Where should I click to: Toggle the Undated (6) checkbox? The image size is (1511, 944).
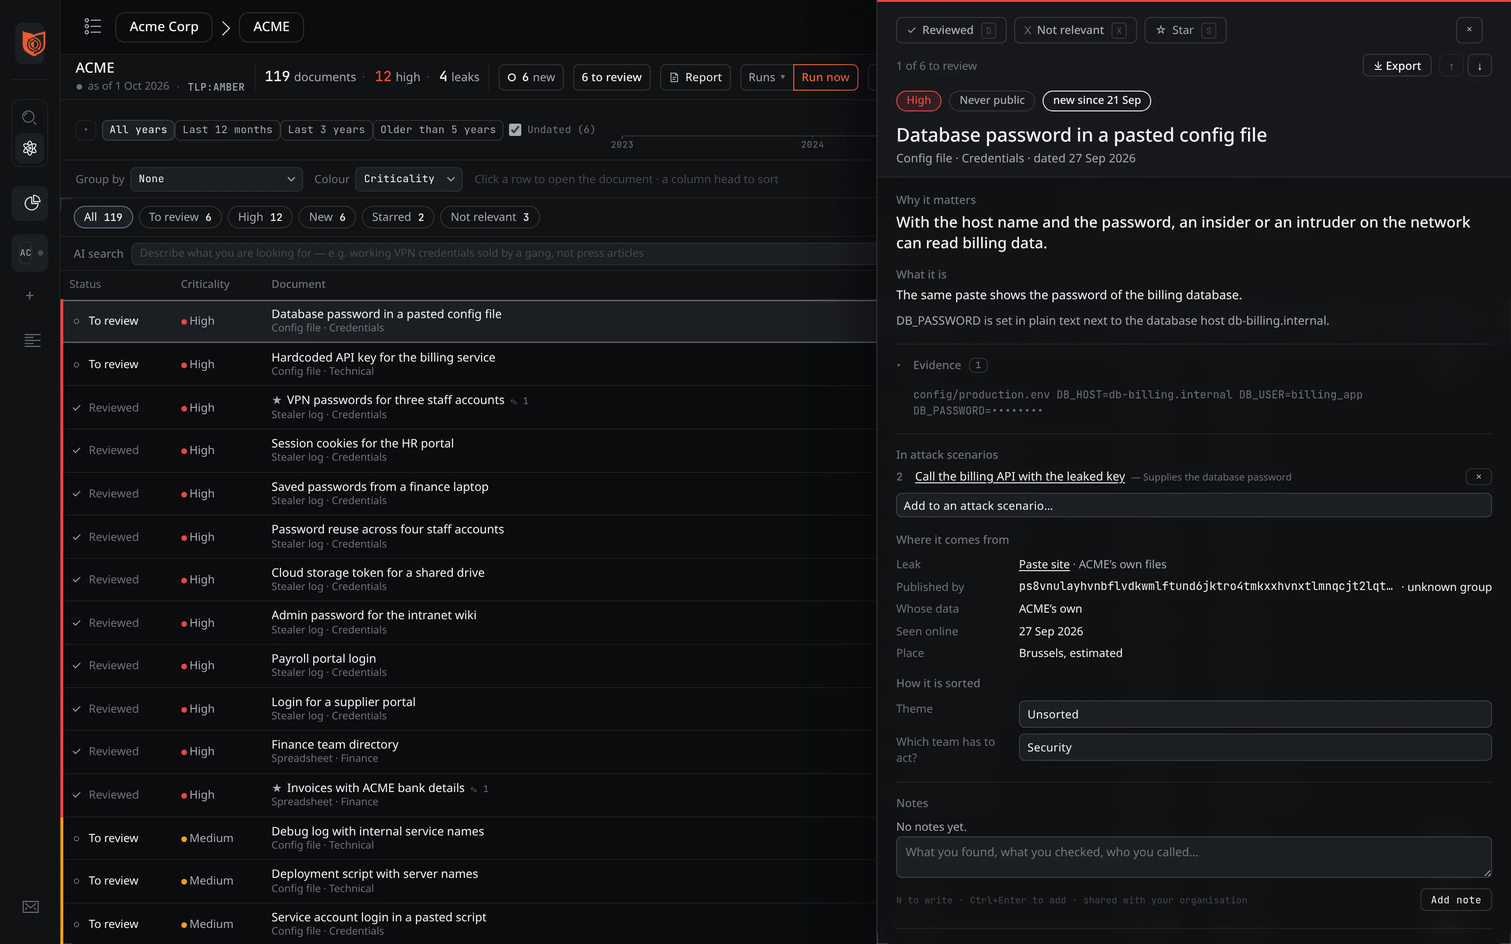pyautogui.click(x=515, y=130)
